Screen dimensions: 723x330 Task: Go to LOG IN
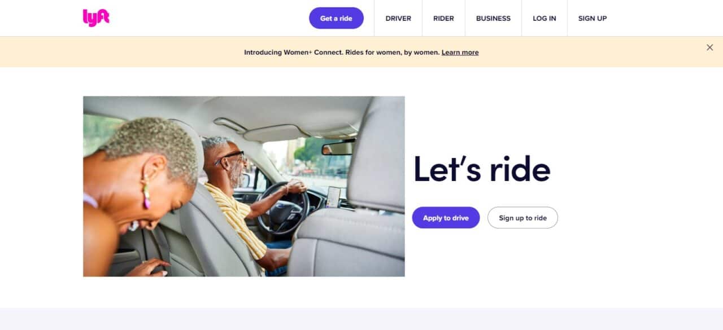point(545,18)
